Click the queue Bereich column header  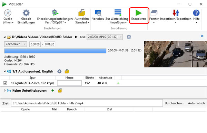(72, 109)
